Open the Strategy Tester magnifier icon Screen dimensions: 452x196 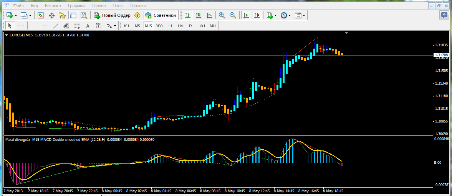(84, 15)
